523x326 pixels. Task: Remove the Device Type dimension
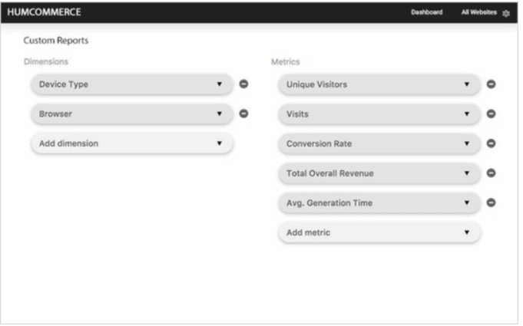pyautogui.click(x=244, y=84)
